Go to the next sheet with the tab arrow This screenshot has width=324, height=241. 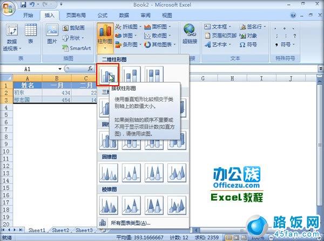(15, 230)
